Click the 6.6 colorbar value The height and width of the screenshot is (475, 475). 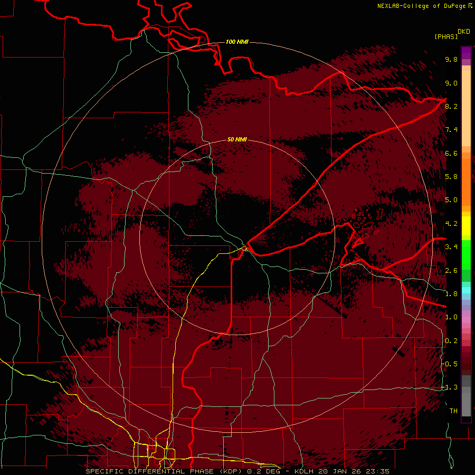(x=451, y=153)
